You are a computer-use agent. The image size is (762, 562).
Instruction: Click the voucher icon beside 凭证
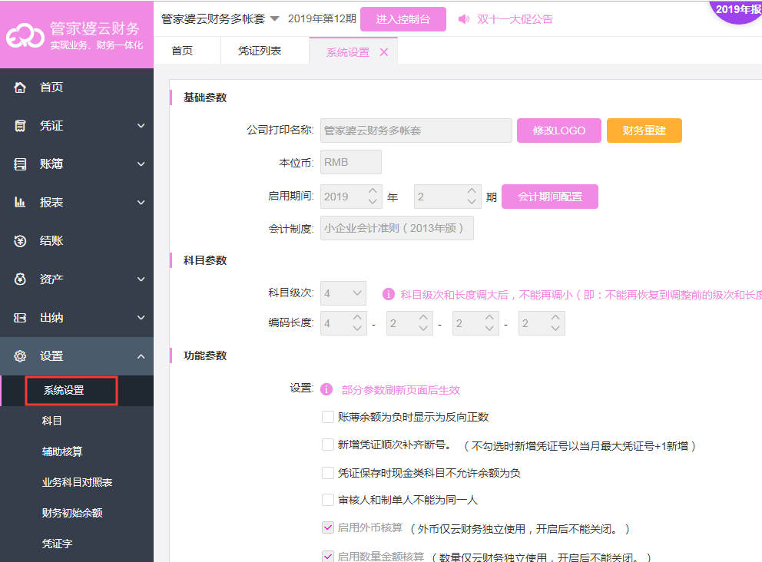click(x=20, y=126)
